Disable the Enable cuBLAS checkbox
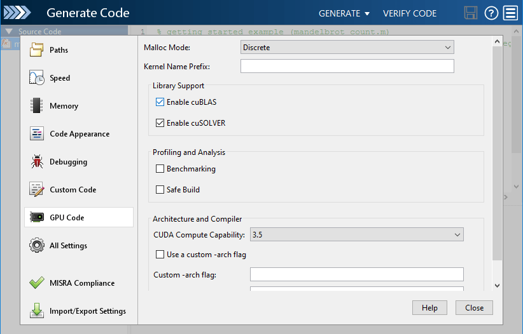Image resolution: width=523 pixels, height=334 pixels. [160, 102]
